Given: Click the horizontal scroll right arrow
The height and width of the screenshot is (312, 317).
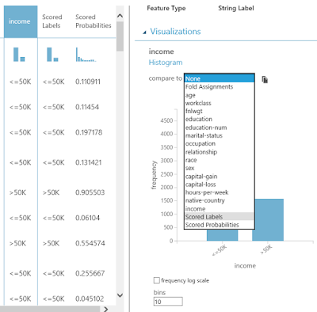Looking at the screenshot, I should [x=106, y=309].
